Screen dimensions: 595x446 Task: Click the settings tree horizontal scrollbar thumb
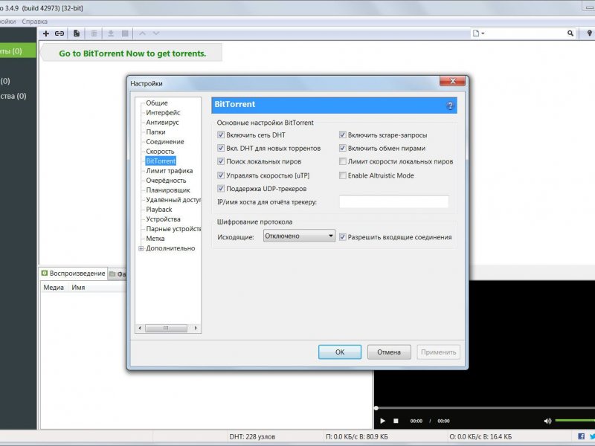(166, 328)
